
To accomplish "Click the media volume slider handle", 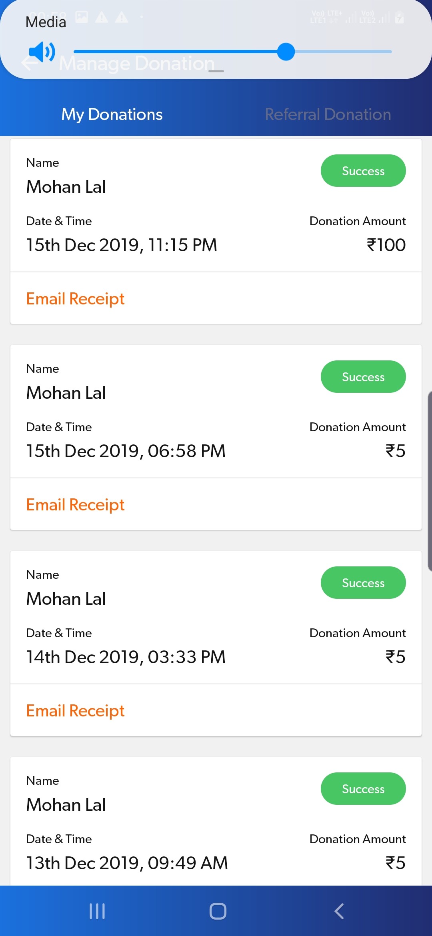I will coord(286,52).
